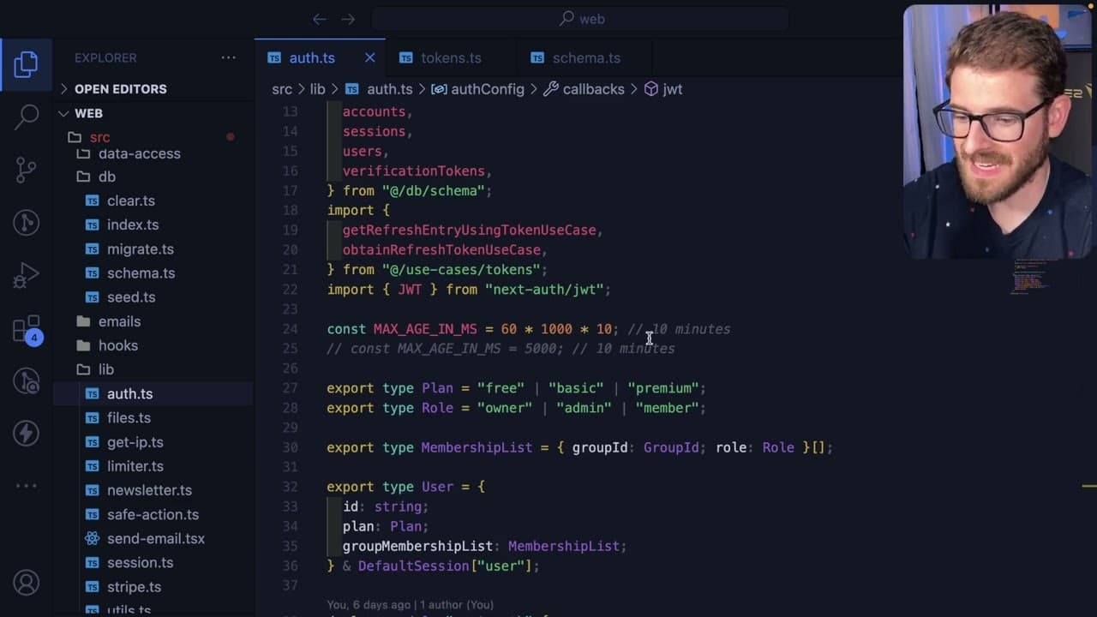Go forward with the navigation right arrow
The image size is (1097, 617).
[x=348, y=19]
